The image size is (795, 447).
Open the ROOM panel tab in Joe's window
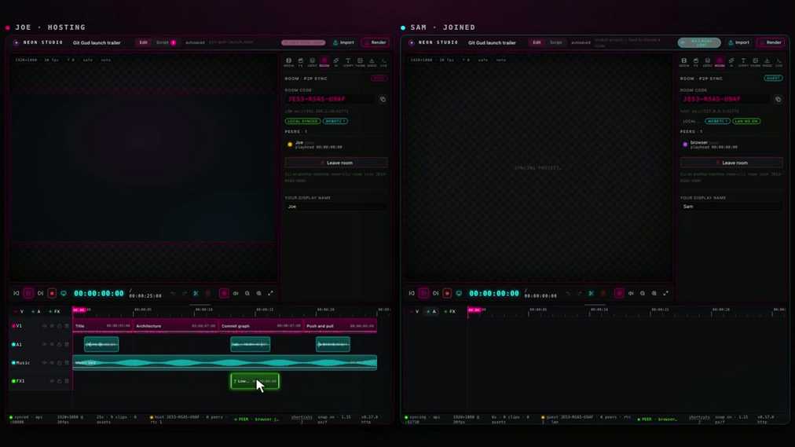coord(324,62)
